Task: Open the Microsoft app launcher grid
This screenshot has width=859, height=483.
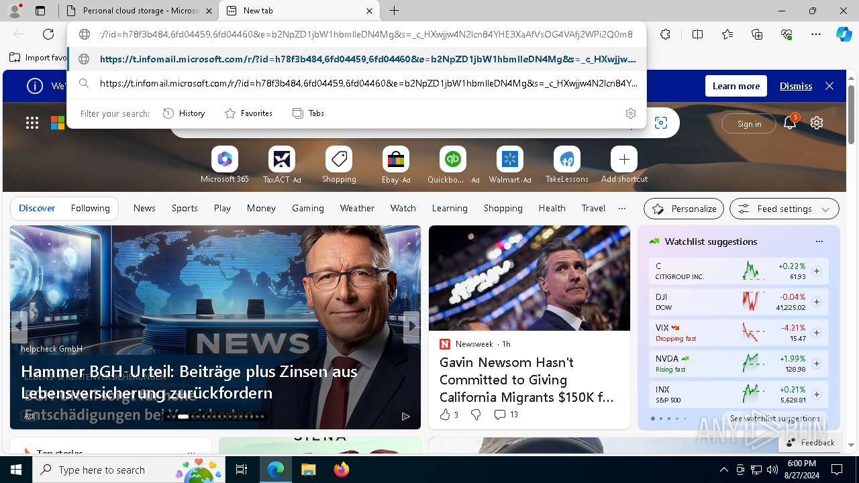Action: (32, 123)
